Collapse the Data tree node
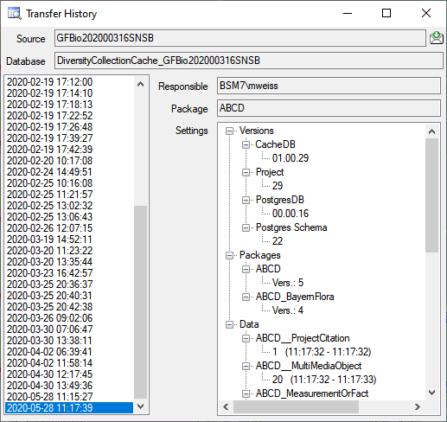Image resolution: width=447 pixels, height=422 pixels. point(229,324)
